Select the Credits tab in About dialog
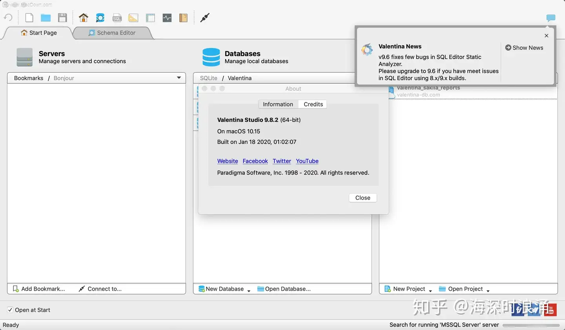The width and height of the screenshot is (565, 330). tap(313, 104)
